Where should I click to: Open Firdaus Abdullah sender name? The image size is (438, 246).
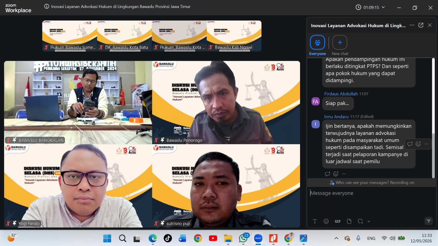click(341, 94)
